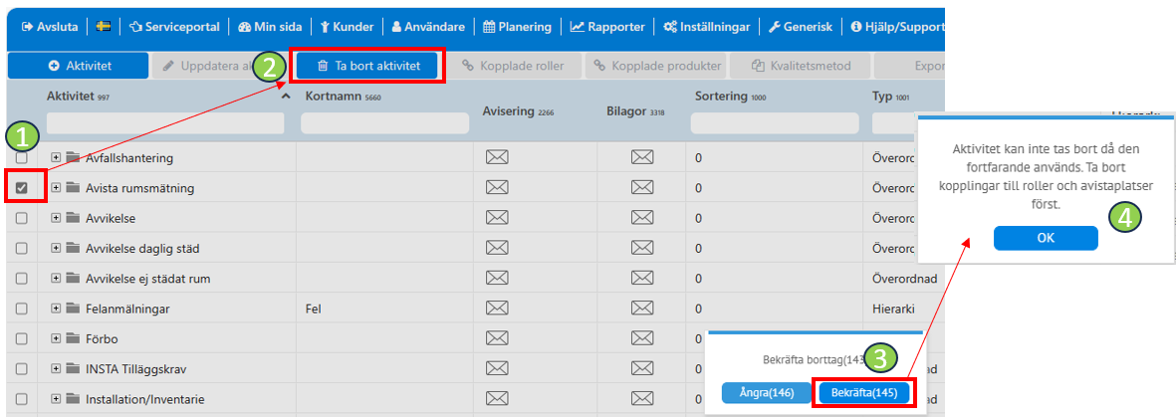Screen dimensions: 1176x417
Task: Click Avista rumsmätning avisering envelope icon
Action: click(x=497, y=187)
